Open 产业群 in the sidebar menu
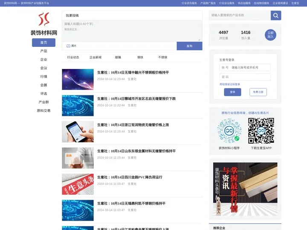 (43, 102)
